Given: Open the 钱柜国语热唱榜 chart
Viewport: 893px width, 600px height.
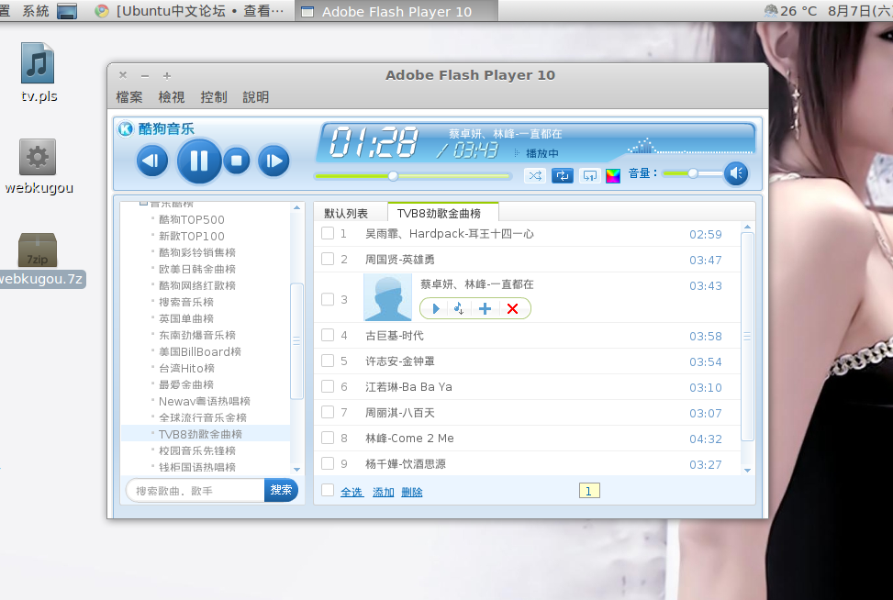Looking at the screenshot, I should point(197,467).
